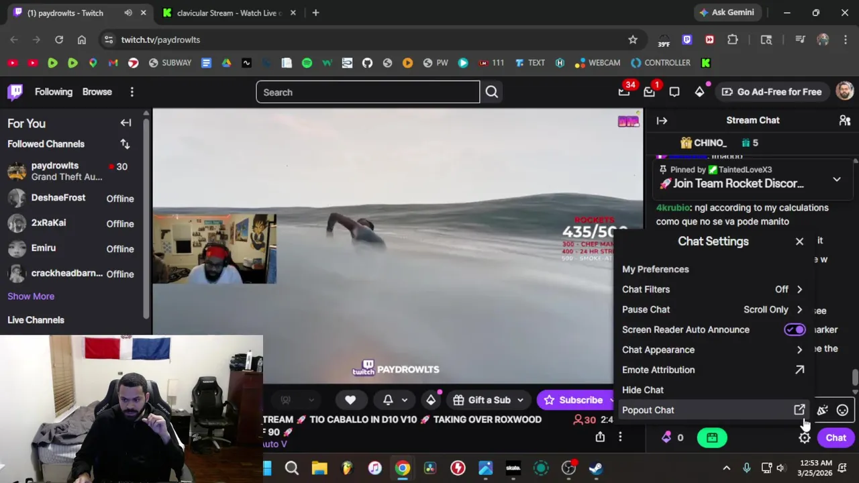Click the Subscribe button

click(x=576, y=400)
